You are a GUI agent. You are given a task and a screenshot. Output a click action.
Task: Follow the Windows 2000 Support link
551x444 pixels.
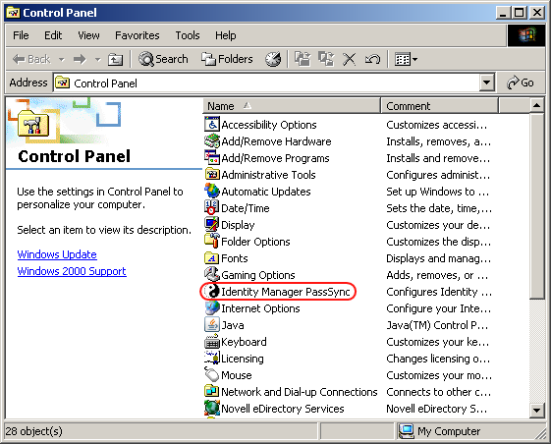[x=72, y=271]
